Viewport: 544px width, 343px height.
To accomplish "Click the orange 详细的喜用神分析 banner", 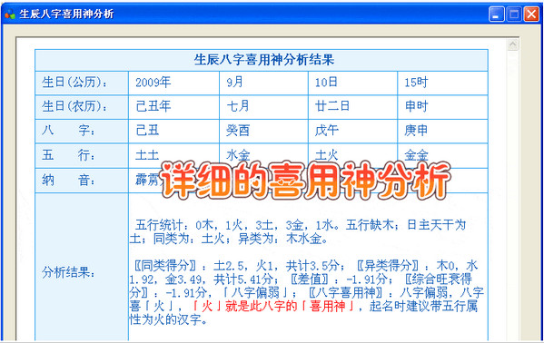I will 306,180.
